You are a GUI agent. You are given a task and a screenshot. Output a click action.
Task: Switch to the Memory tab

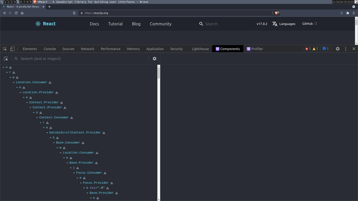click(x=133, y=49)
